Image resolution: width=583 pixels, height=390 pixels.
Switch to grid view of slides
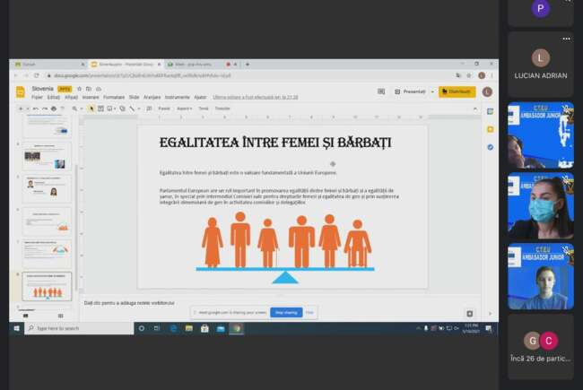point(60,315)
